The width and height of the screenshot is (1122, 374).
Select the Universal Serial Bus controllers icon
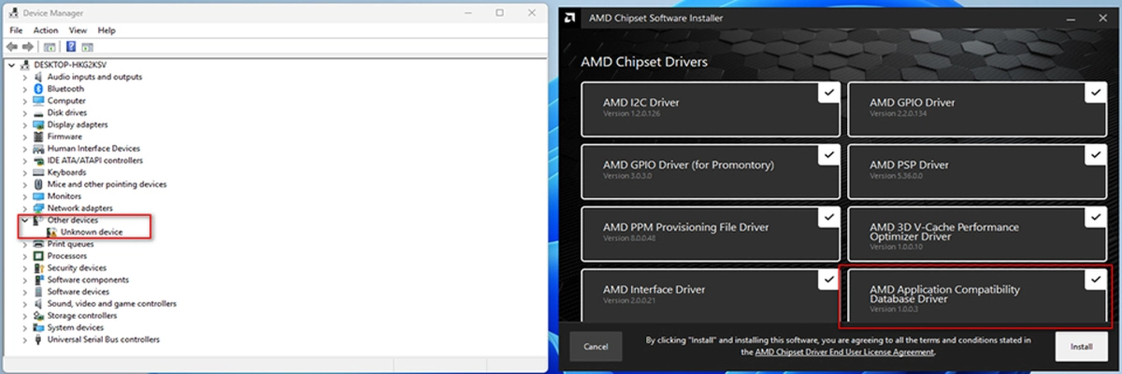[38, 339]
